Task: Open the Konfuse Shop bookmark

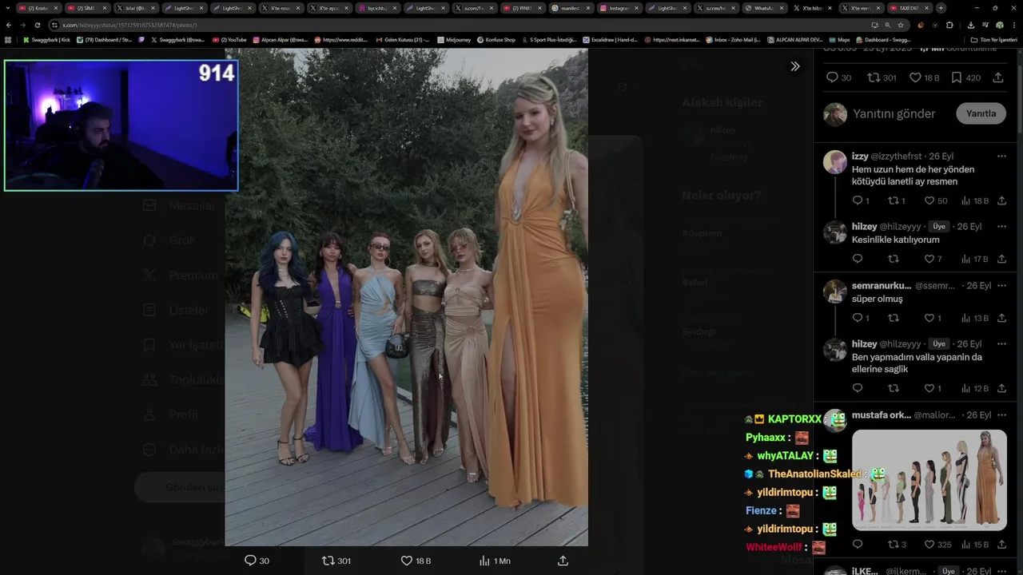Action: [x=496, y=39]
